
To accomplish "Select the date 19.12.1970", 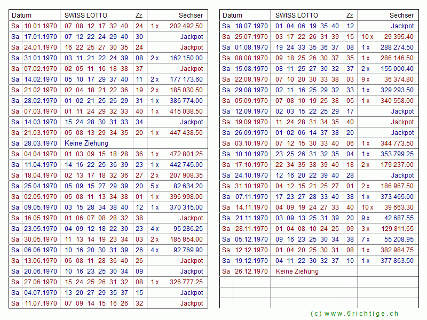I will point(251,261).
